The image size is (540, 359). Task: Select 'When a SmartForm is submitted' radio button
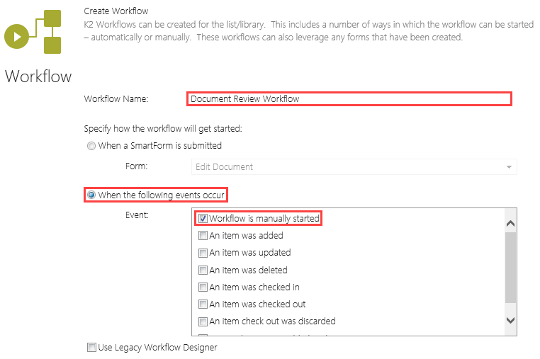pyautogui.click(x=91, y=146)
